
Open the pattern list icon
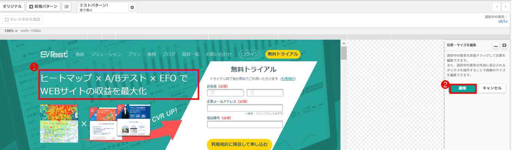[x=66, y=7]
